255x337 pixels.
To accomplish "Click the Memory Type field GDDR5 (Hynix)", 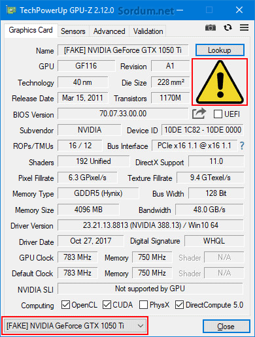I will coord(98,193).
